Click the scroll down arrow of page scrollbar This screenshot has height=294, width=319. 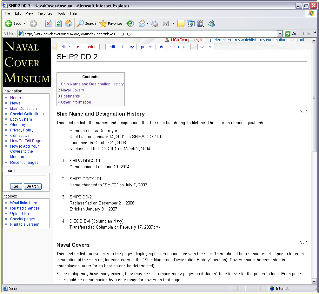coord(314,281)
